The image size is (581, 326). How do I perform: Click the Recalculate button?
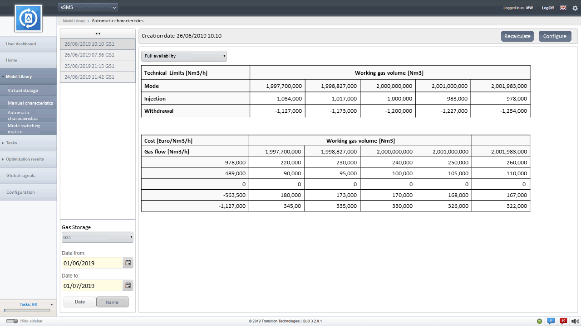tap(517, 36)
